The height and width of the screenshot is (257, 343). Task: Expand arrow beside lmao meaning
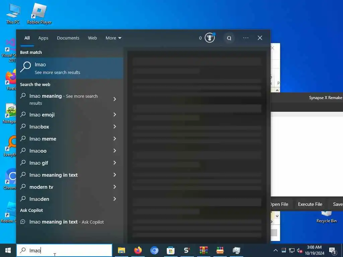point(115,99)
